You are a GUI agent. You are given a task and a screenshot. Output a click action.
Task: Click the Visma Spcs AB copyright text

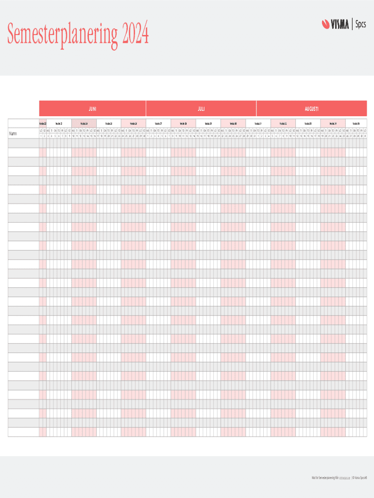[360, 478]
